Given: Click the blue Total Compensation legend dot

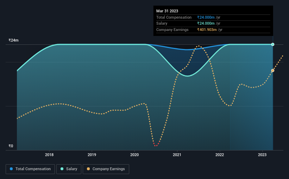Looking at the screenshot, I should click(x=11, y=169).
